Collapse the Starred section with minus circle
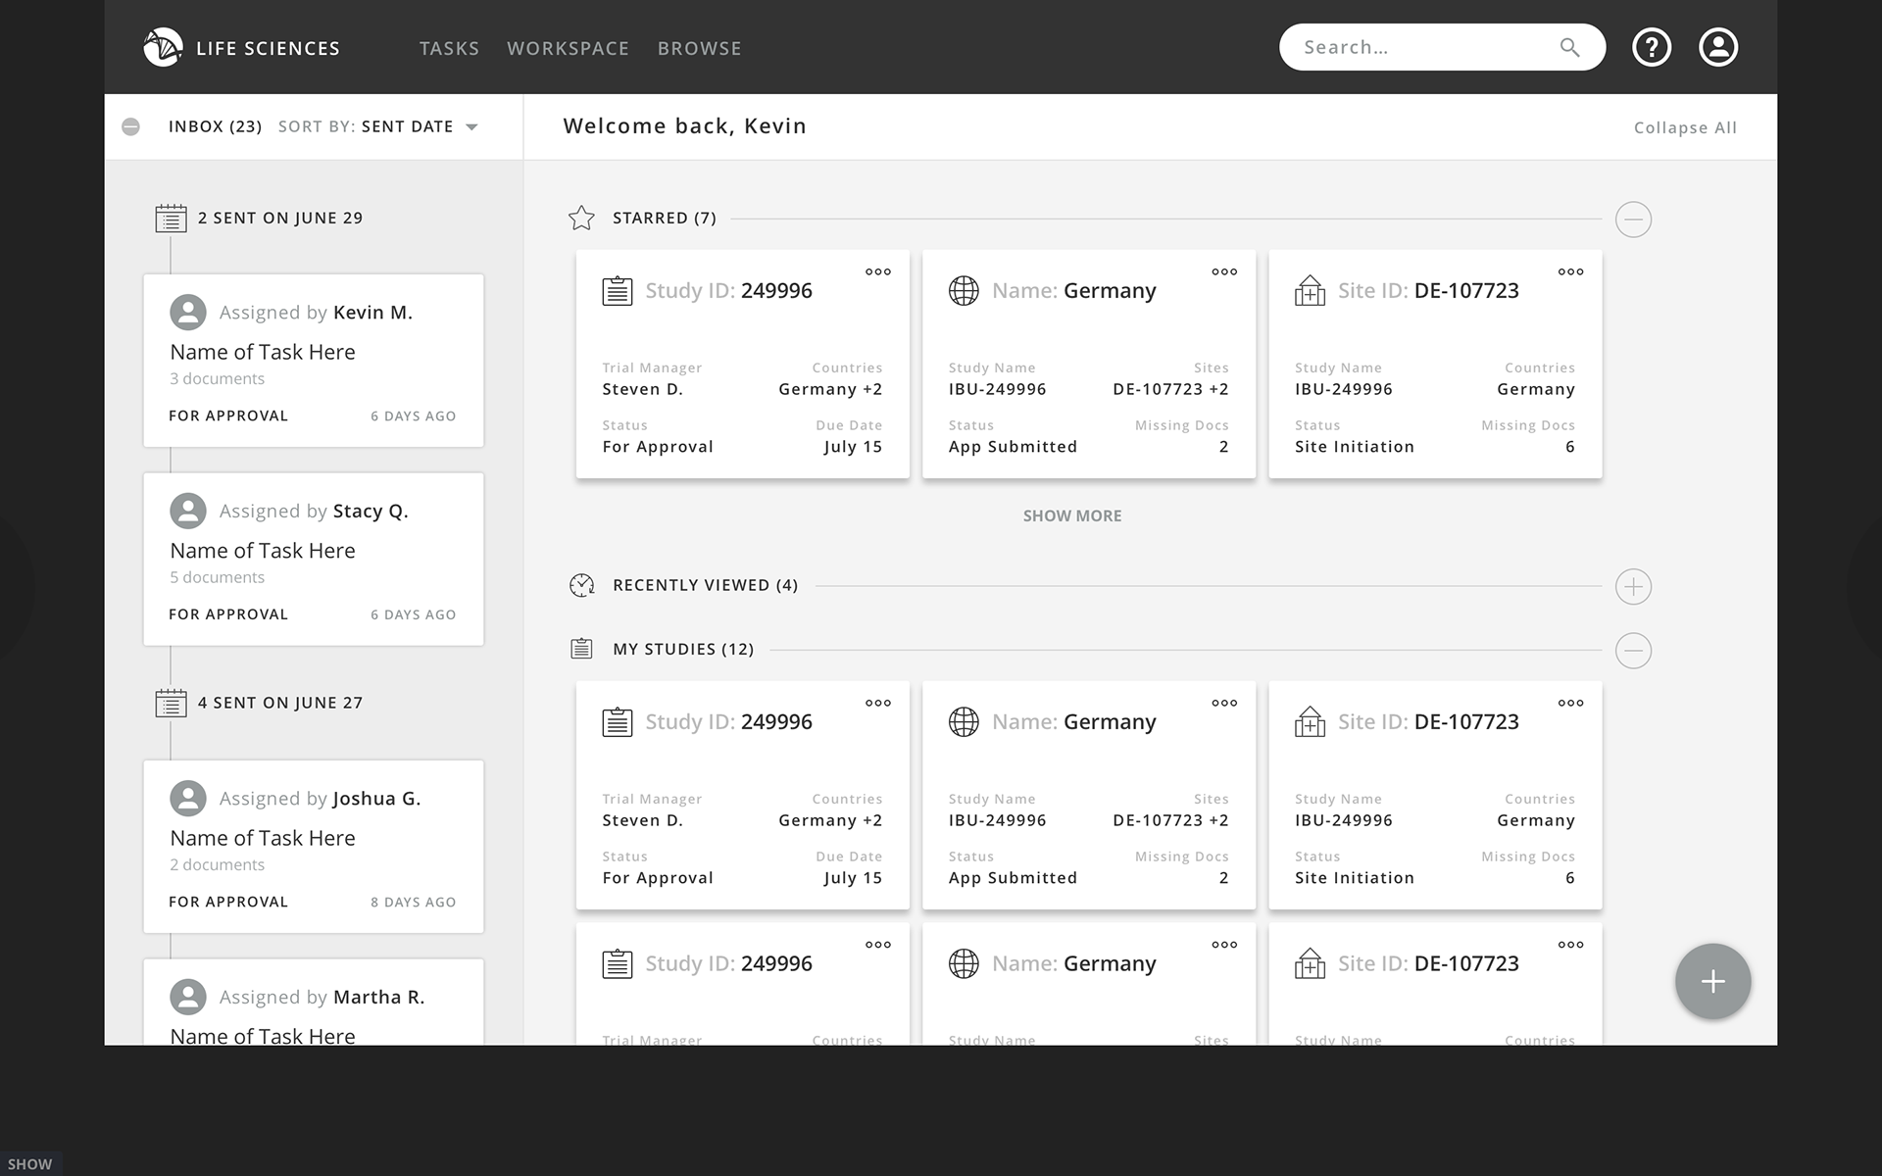 pyautogui.click(x=1633, y=219)
